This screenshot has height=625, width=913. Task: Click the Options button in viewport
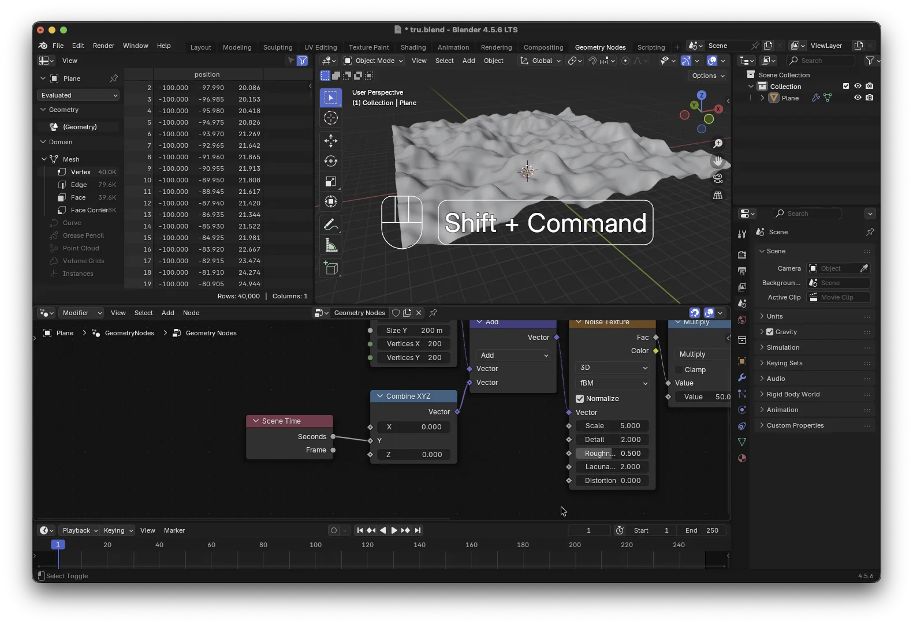tap(707, 76)
